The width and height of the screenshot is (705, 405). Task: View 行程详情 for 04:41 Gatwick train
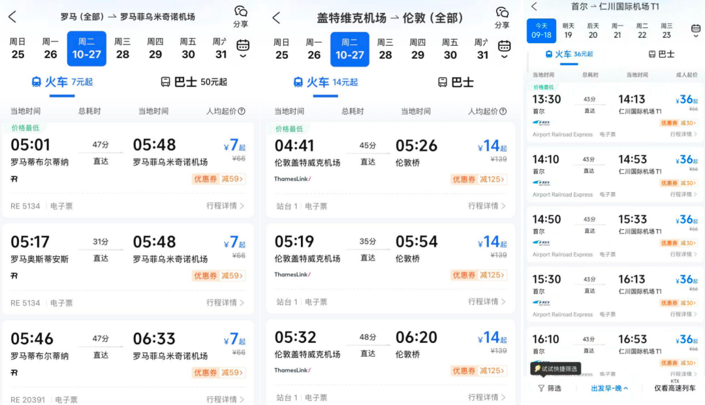click(487, 206)
